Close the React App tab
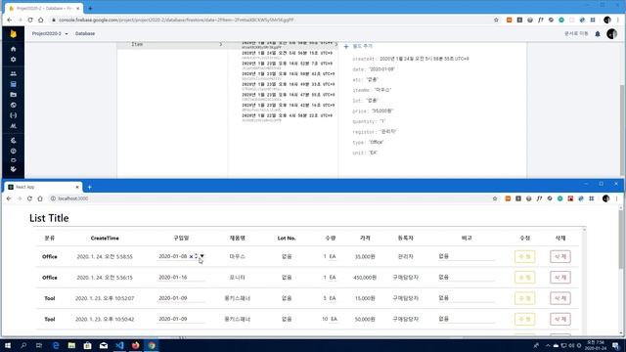Viewport: 626px width, 352px height. point(77,187)
